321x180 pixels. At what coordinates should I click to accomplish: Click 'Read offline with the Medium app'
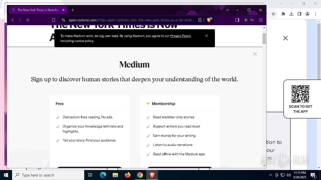tap(179, 154)
